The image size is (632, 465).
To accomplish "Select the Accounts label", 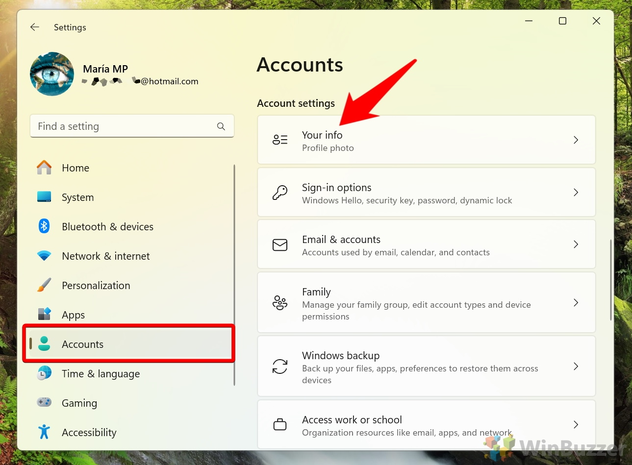I will click(82, 344).
